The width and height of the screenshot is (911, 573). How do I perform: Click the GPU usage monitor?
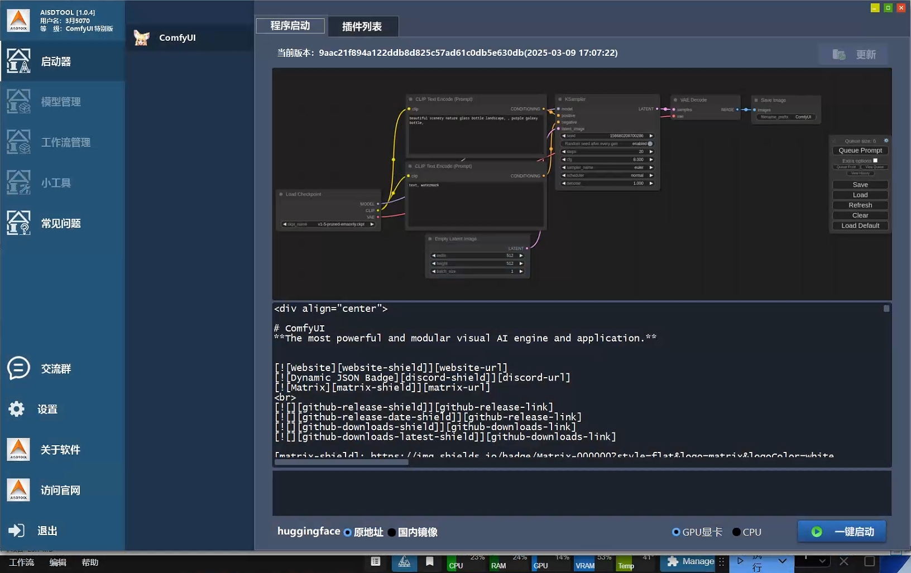click(552, 562)
